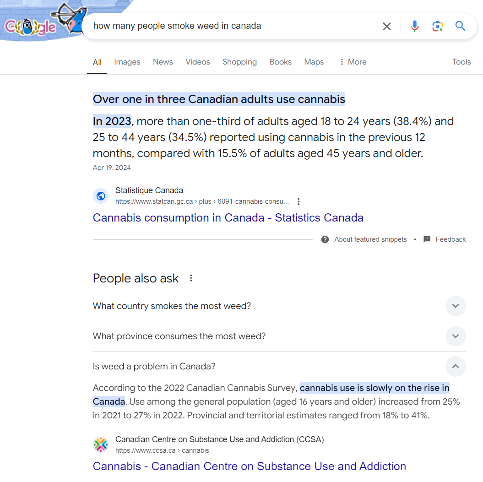483x482 pixels.
Task: Clear the search query with X icon
Action: click(x=386, y=26)
